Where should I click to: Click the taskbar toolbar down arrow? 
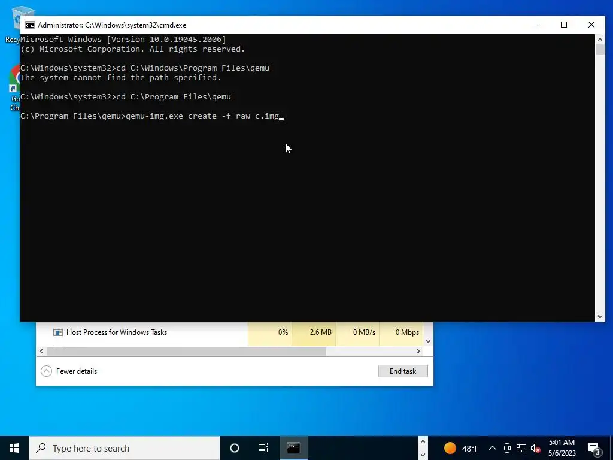click(x=423, y=455)
